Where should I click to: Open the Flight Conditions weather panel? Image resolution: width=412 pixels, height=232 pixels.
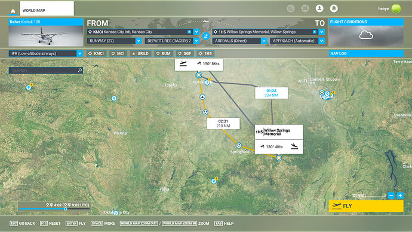(366, 33)
